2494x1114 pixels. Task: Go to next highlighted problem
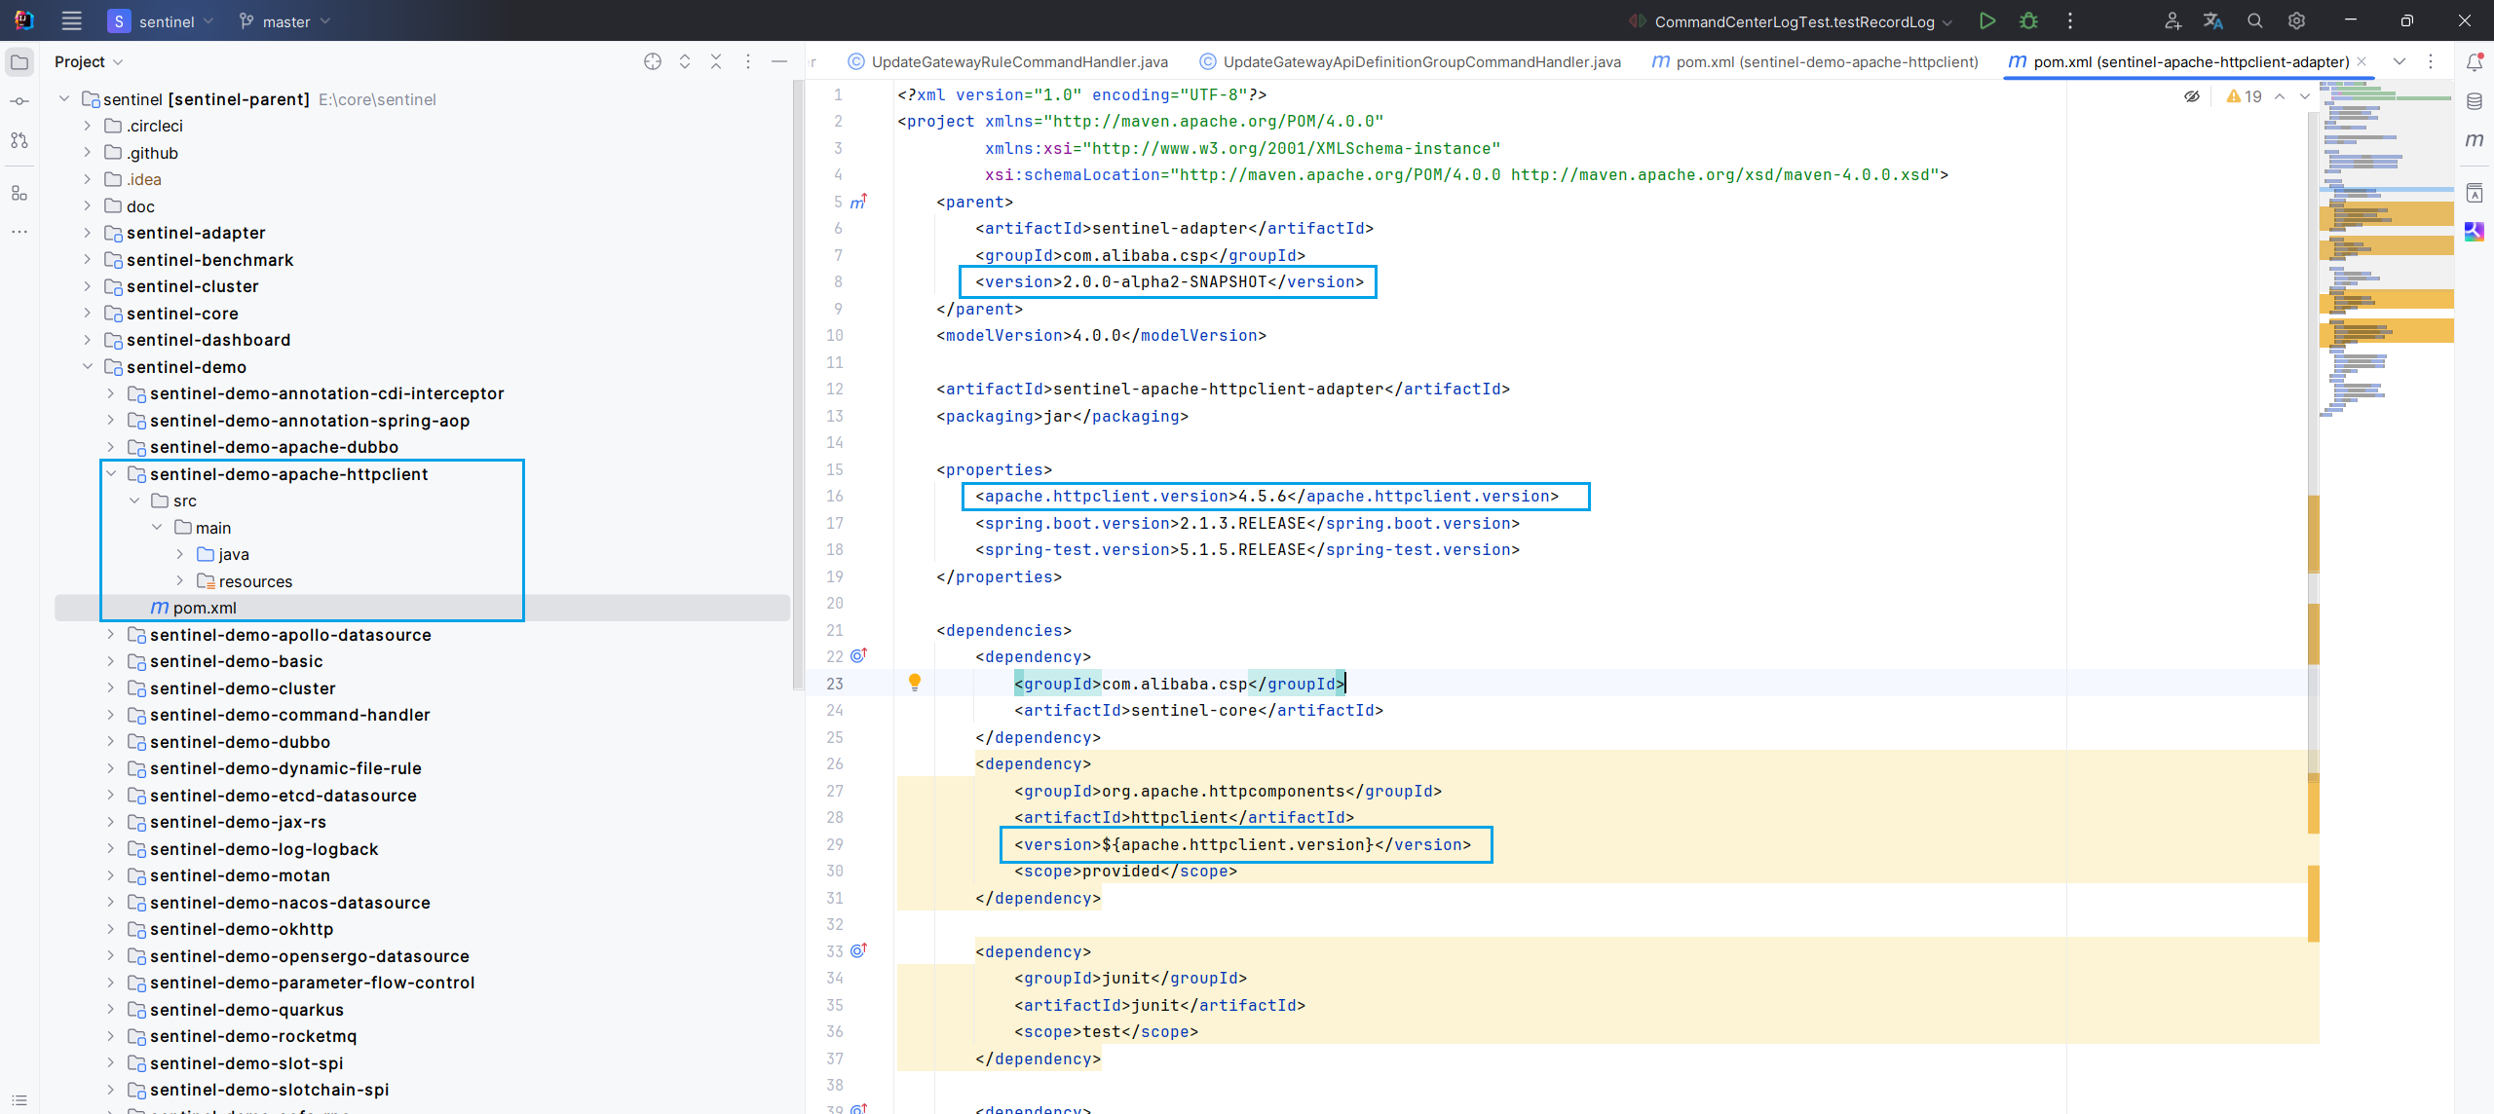pos(2305,96)
